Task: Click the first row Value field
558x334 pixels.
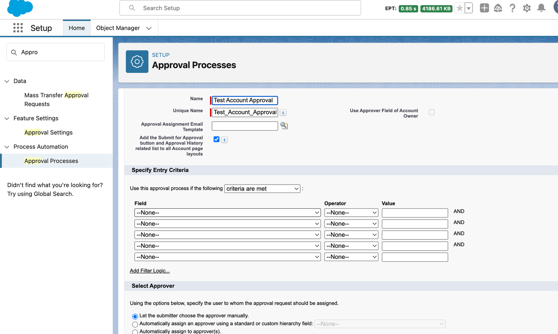Action: [415, 213]
